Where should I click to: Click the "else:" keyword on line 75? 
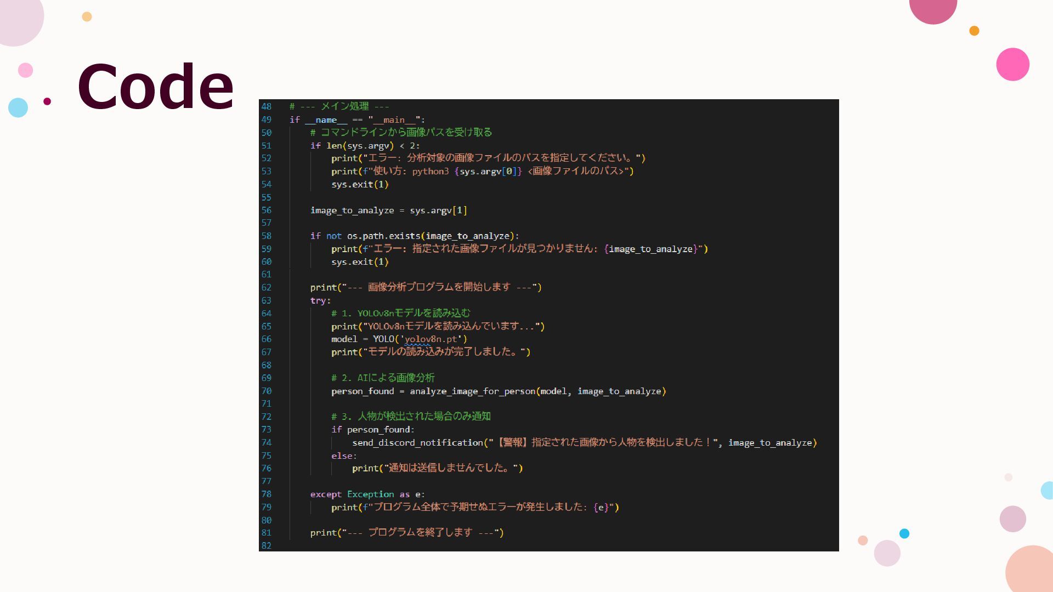click(344, 456)
